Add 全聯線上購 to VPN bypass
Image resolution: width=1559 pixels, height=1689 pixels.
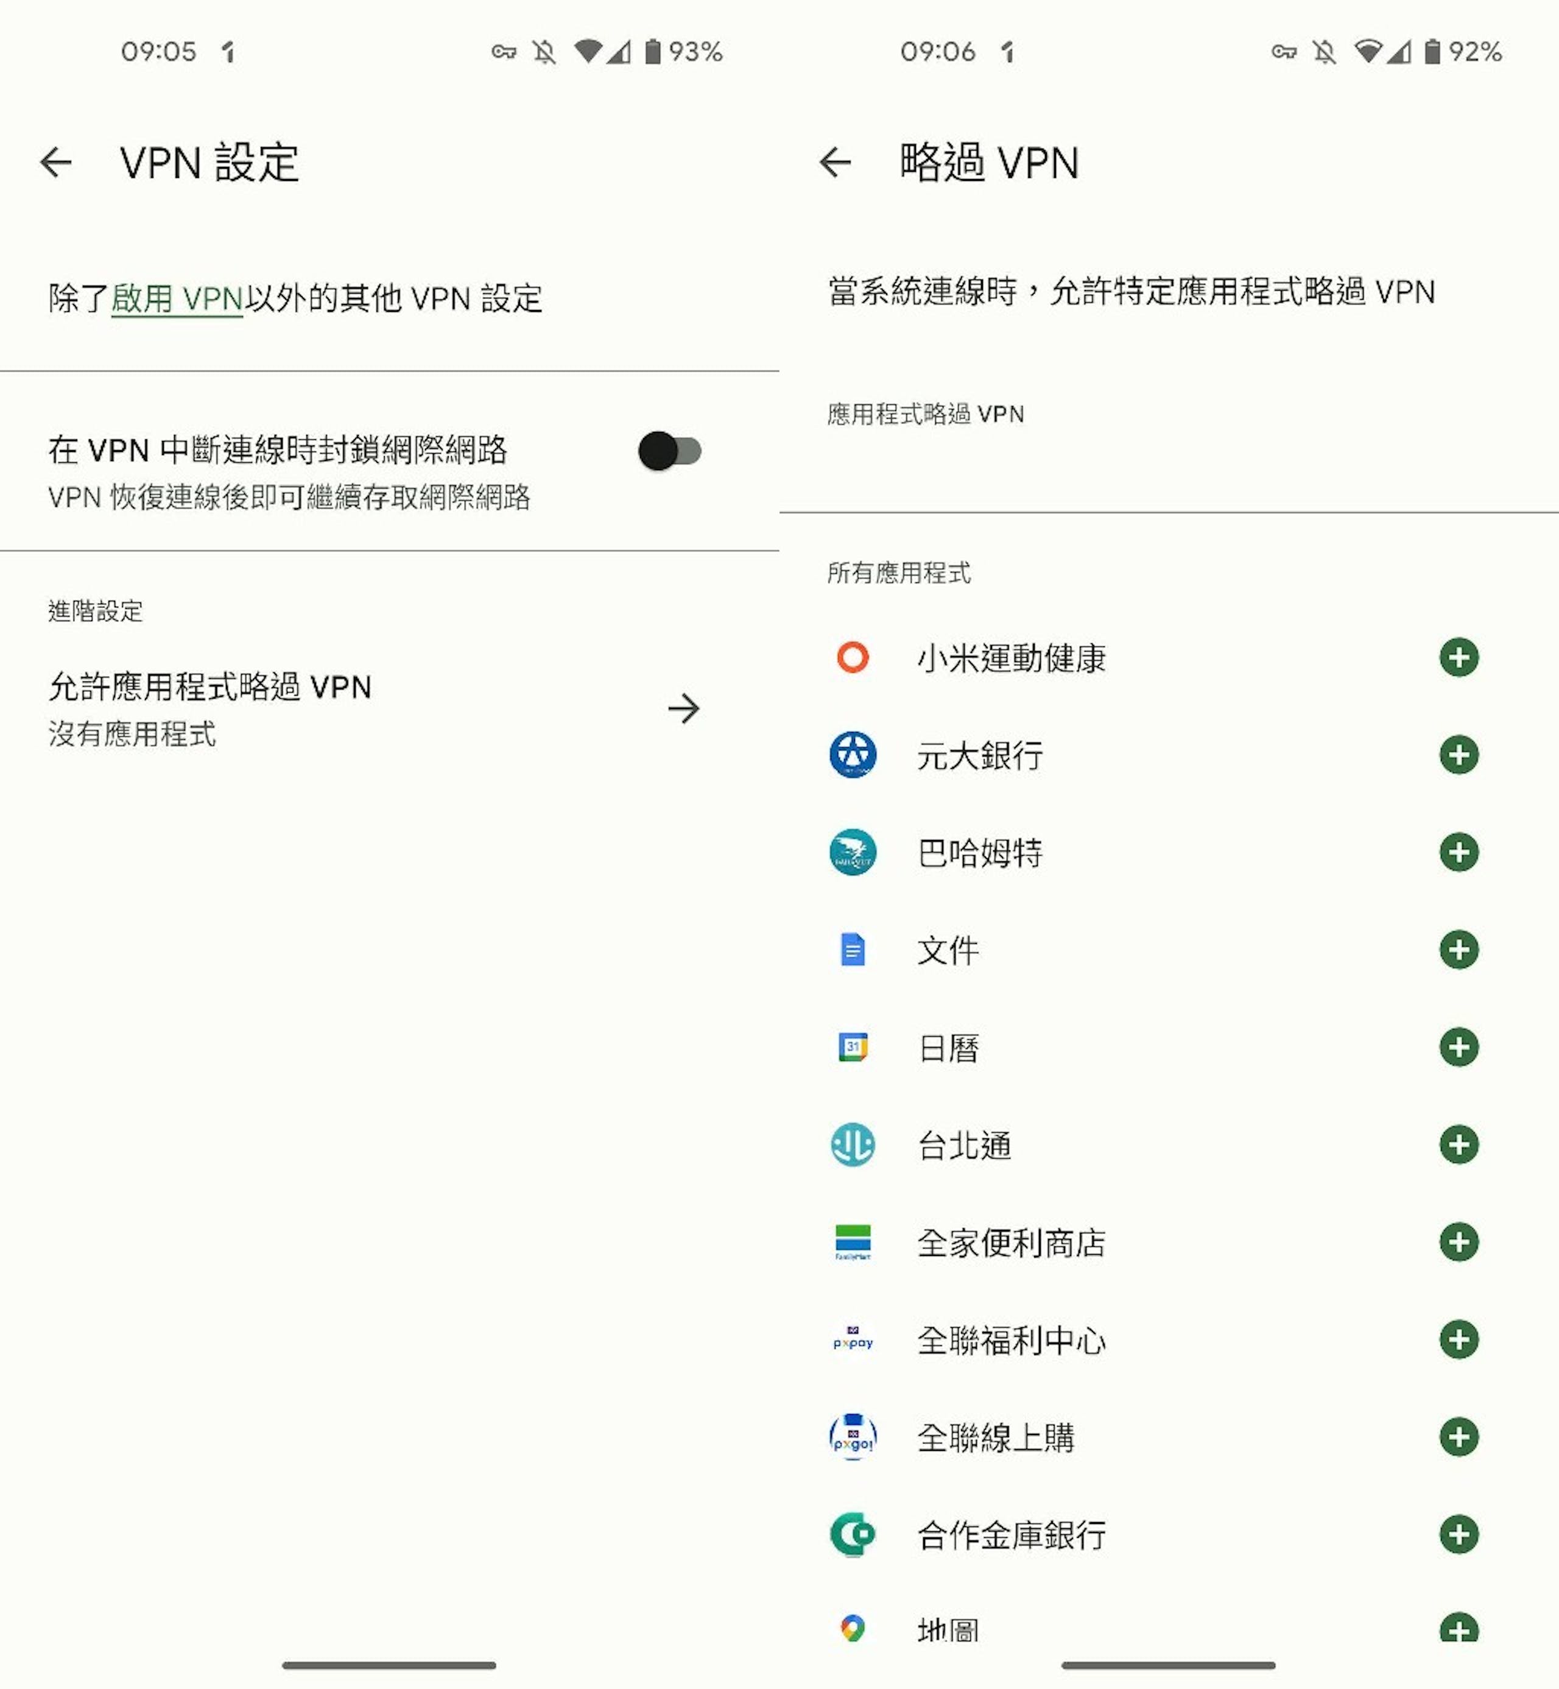point(1459,1437)
